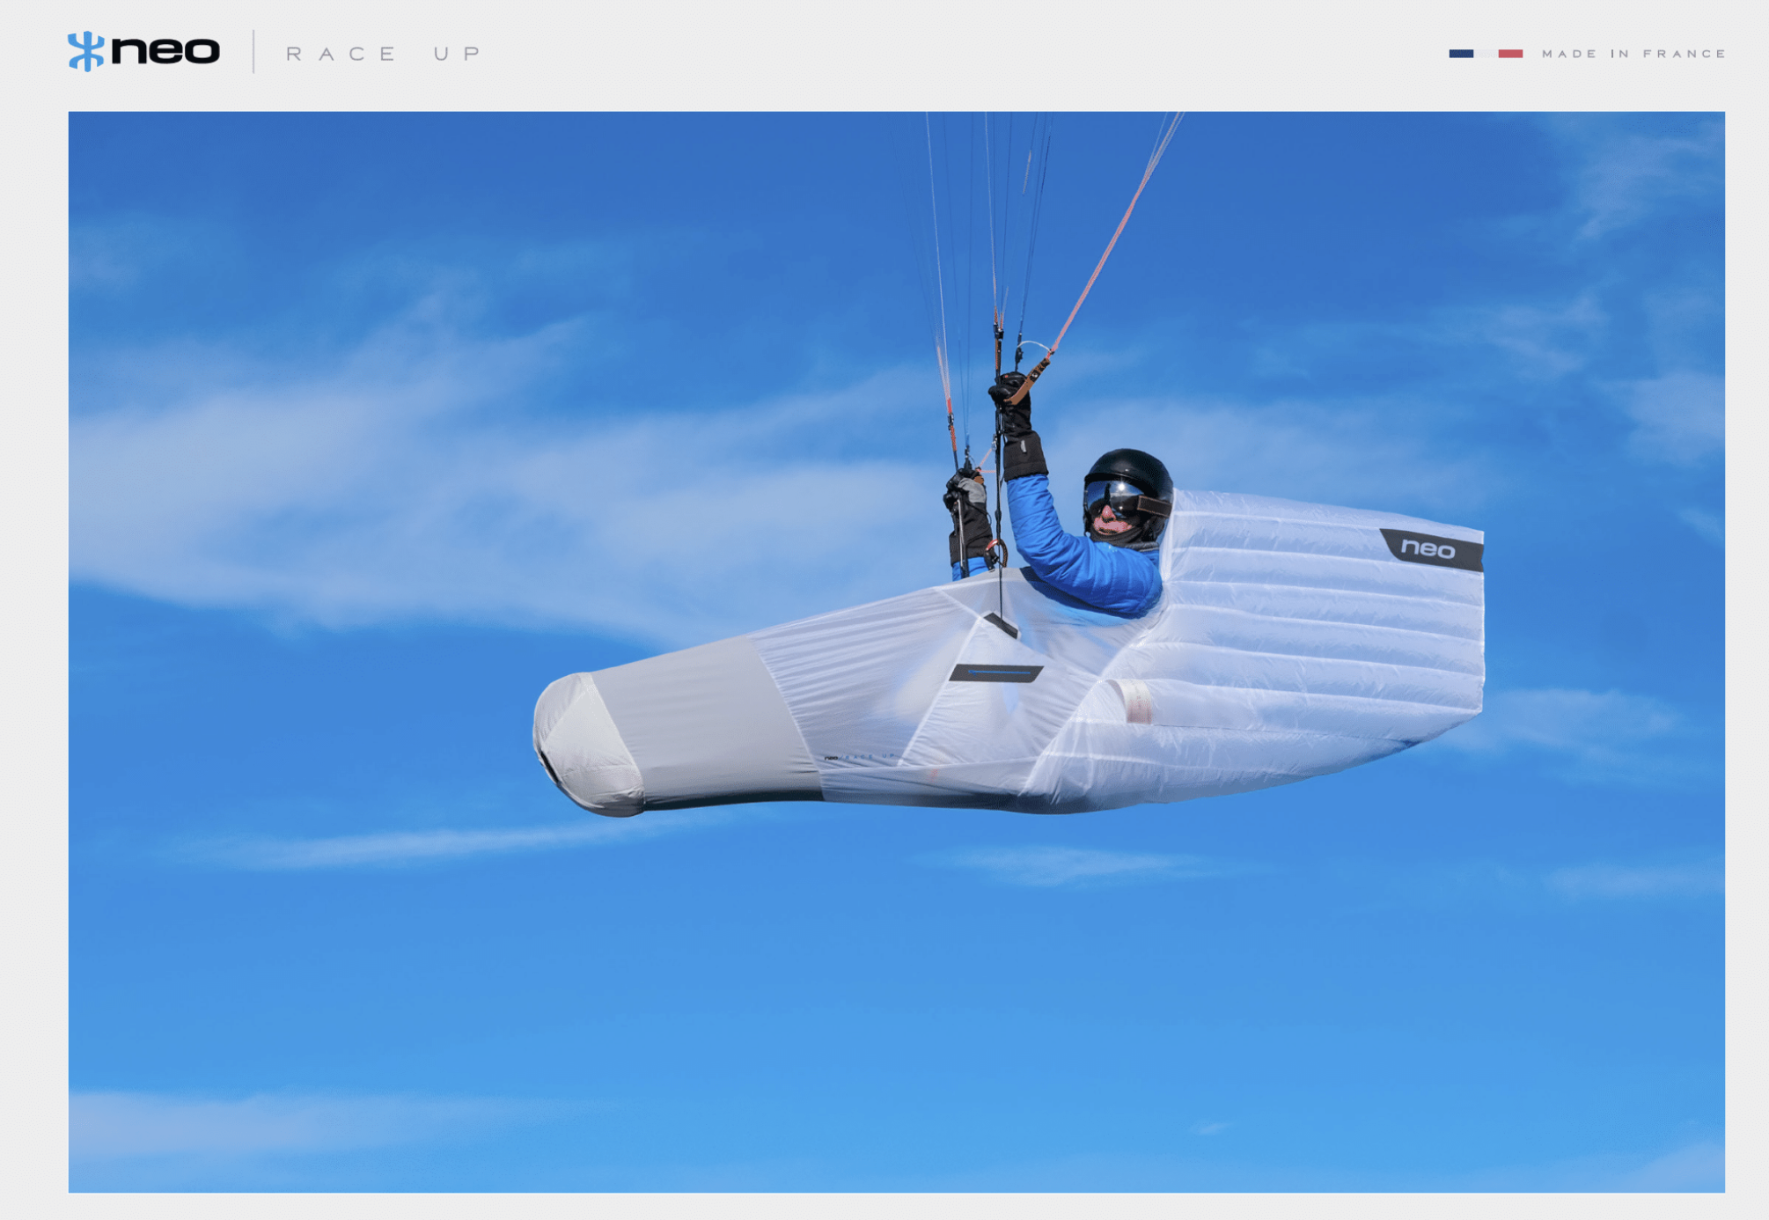This screenshot has width=1769, height=1220.
Task: Click the blue neo snowflake logo icon
Action: point(85,51)
